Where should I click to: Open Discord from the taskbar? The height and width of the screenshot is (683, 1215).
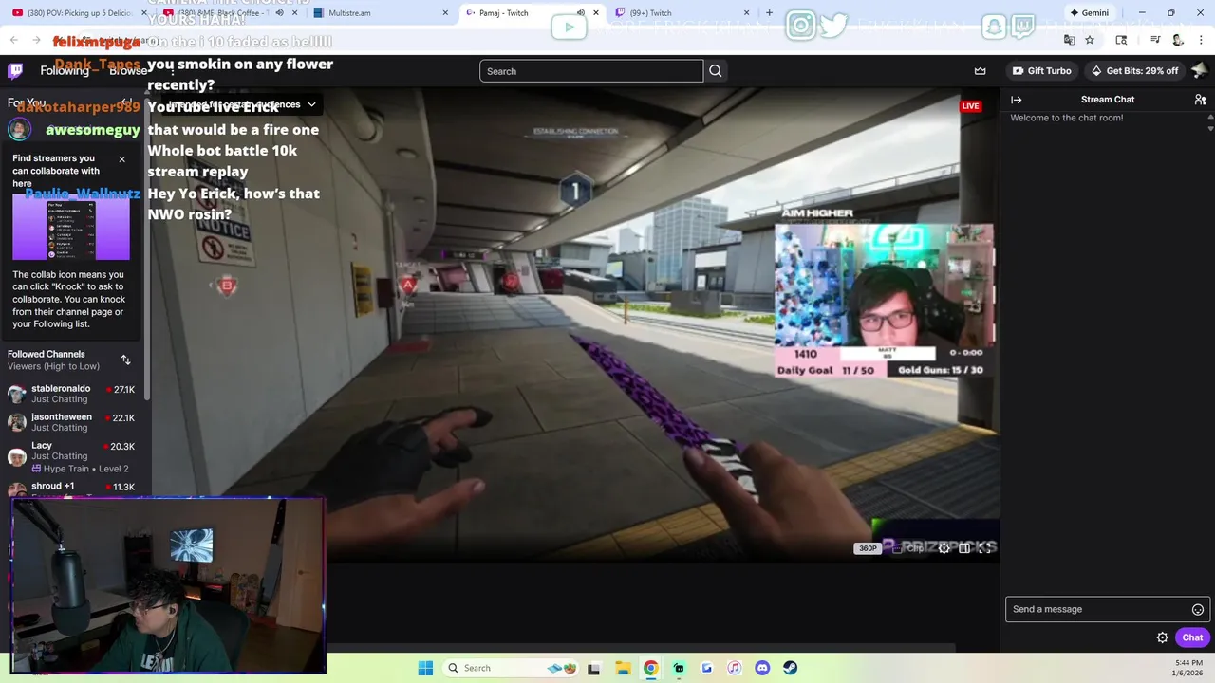[761, 668]
